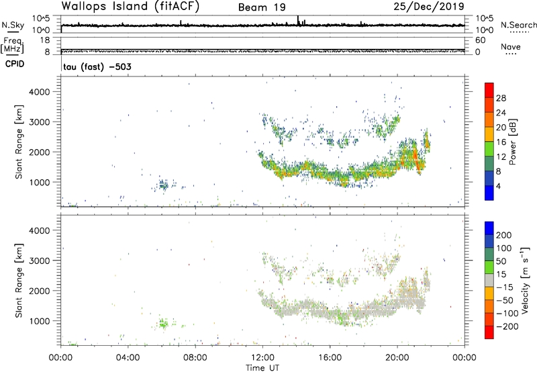Click the '04:00' time axis tick label
The image size is (537, 372).
coord(128,358)
